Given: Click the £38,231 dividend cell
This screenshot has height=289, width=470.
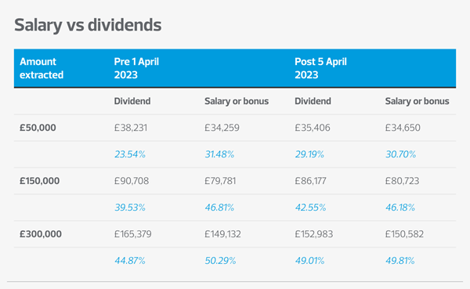Looking at the screenshot, I should point(131,128).
